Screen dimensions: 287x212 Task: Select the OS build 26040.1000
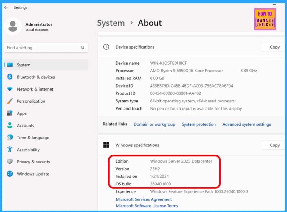point(160,184)
